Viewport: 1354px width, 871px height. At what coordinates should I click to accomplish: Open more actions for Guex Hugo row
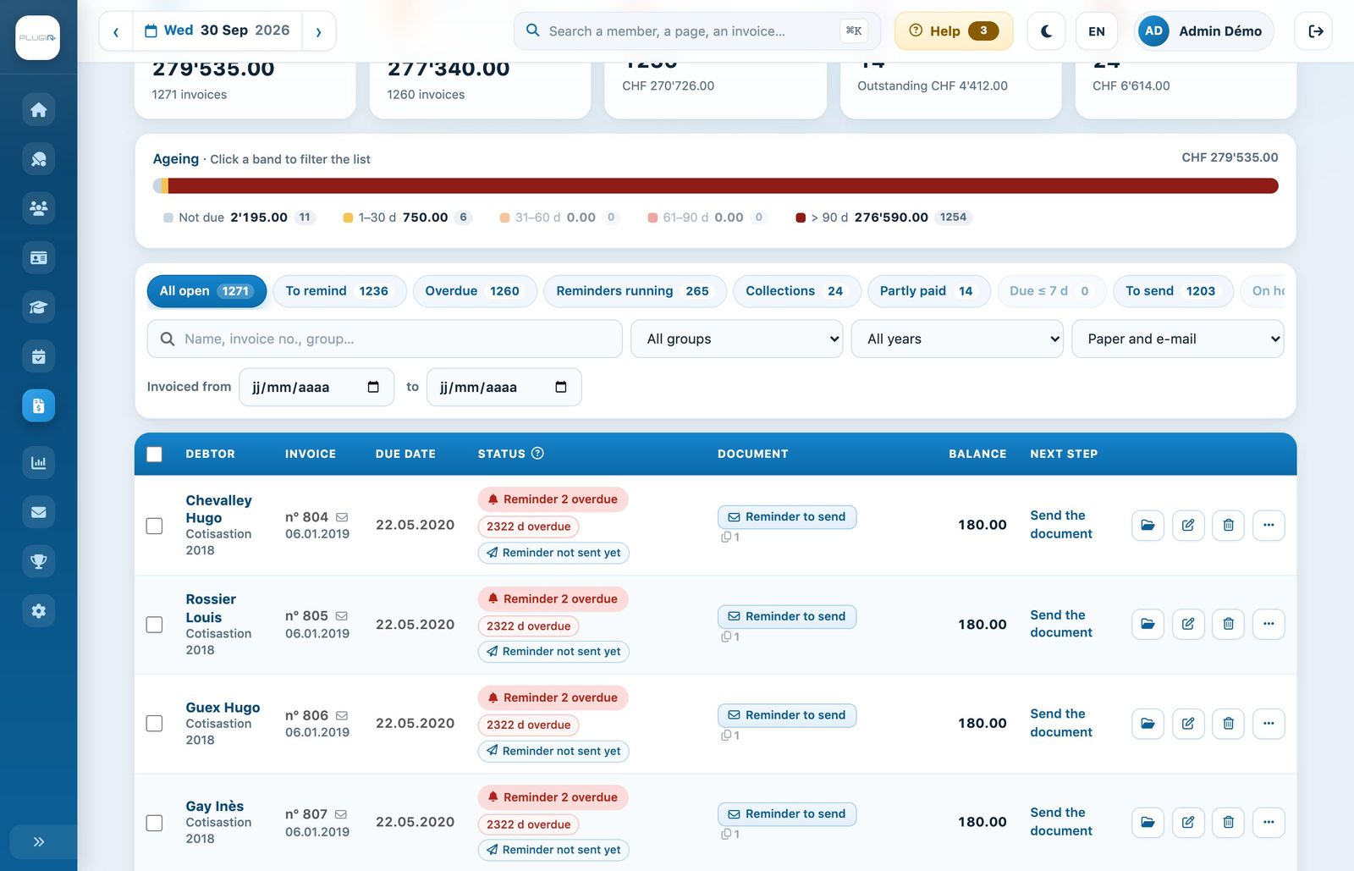1269,723
